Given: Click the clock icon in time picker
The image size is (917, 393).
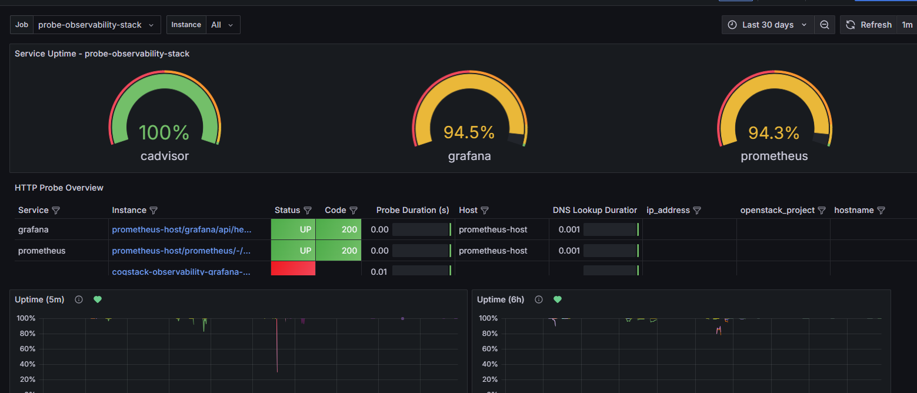Looking at the screenshot, I should pyautogui.click(x=732, y=25).
